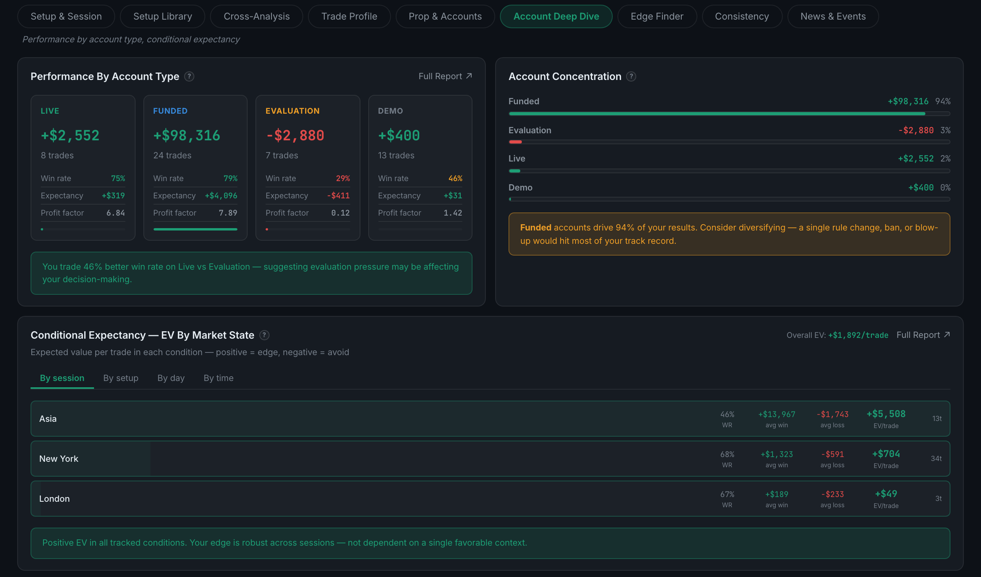Select the DEMO account card
981x577 pixels.
pos(420,168)
